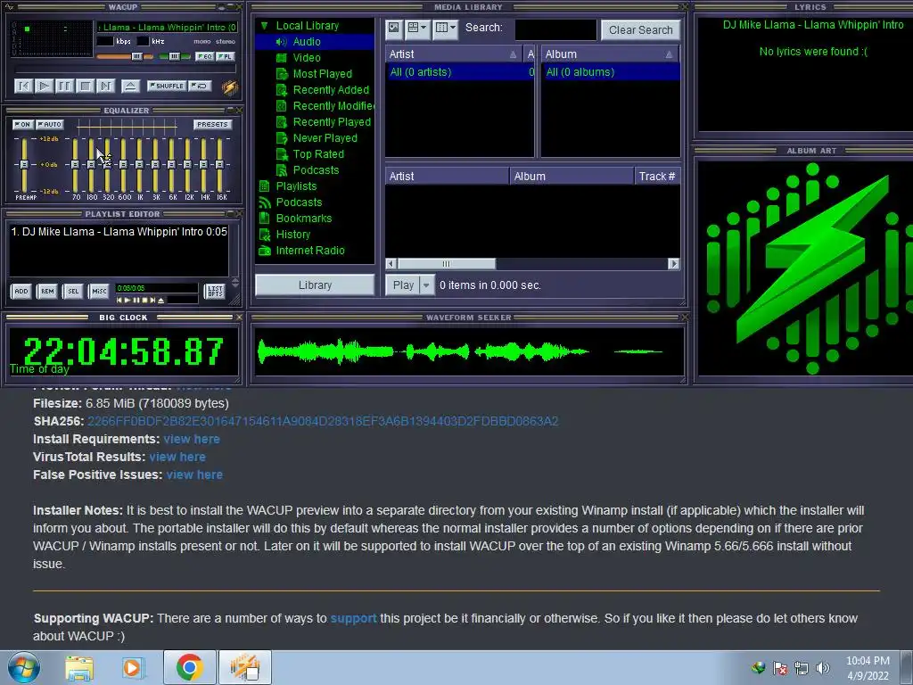The width and height of the screenshot is (913, 685).
Task: Click the top-level Podcasts RSS icon
Action: tap(264, 202)
